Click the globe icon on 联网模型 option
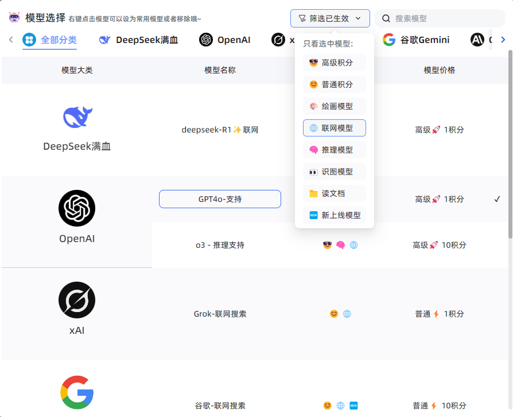 tap(313, 128)
